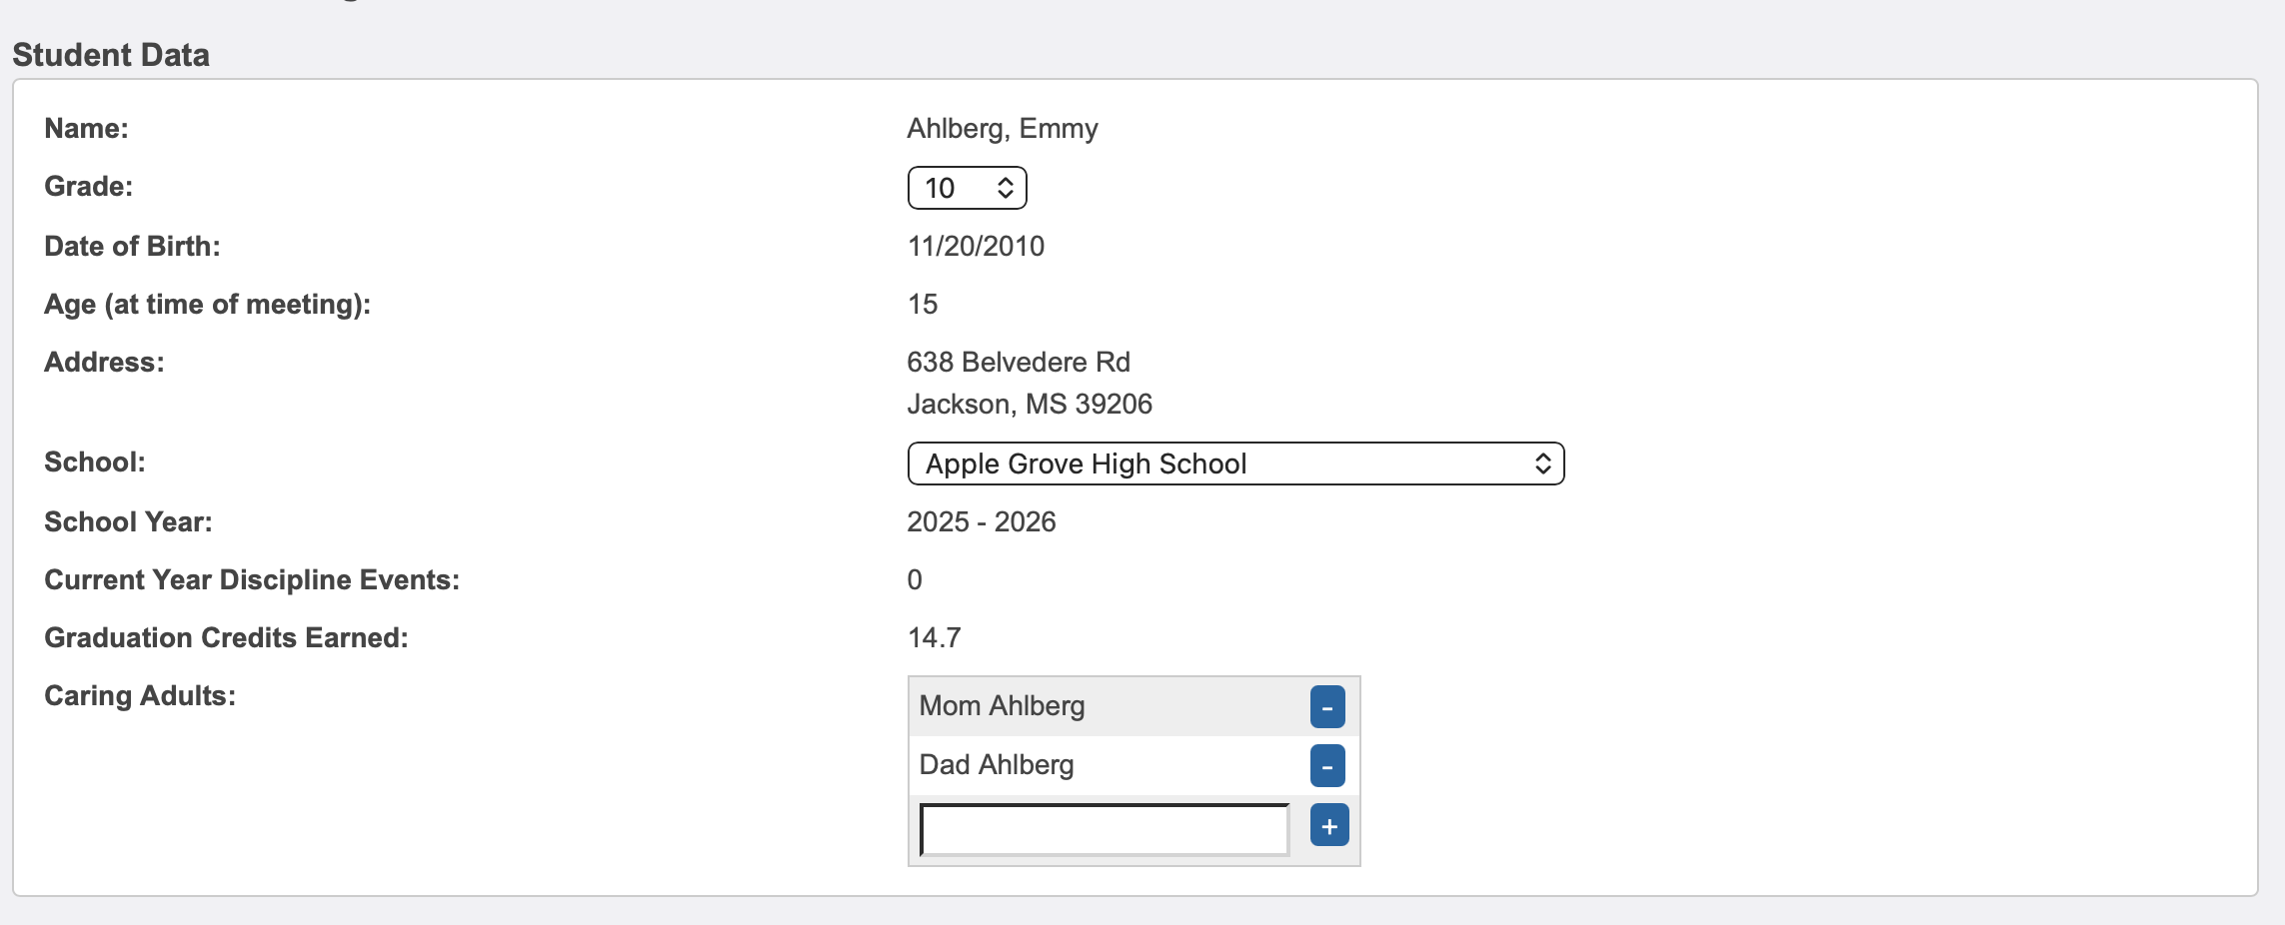The image size is (2285, 925).
Task: Select a different school for Emmy
Action: pyautogui.click(x=1235, y=462)
